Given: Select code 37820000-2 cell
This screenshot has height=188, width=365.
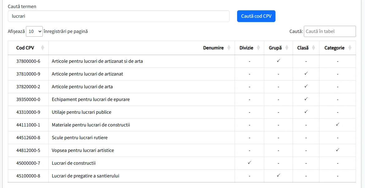Looking at the screenshot, I should [x=28, y=87].
